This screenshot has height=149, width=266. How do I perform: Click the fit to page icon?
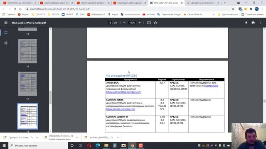(149, 23)
